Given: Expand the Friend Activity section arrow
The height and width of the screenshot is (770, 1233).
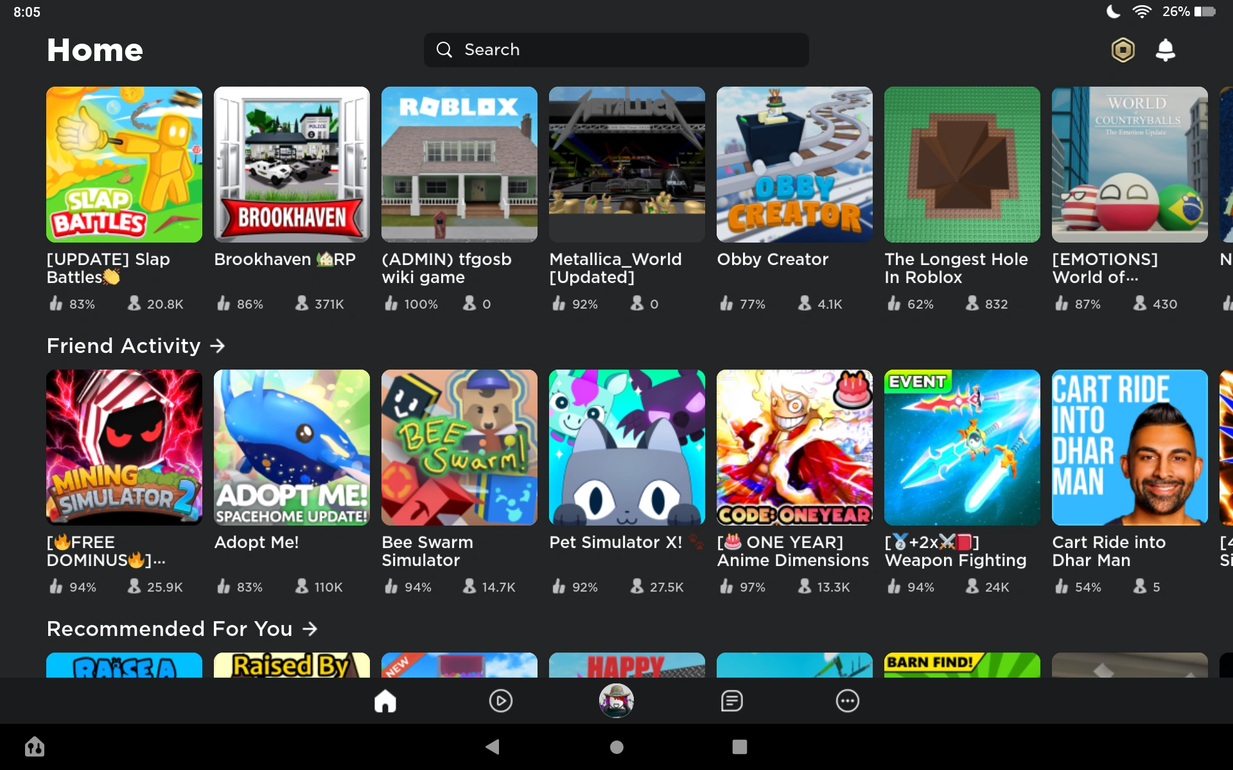Looking at the screenshot, I should click(218, 346).
